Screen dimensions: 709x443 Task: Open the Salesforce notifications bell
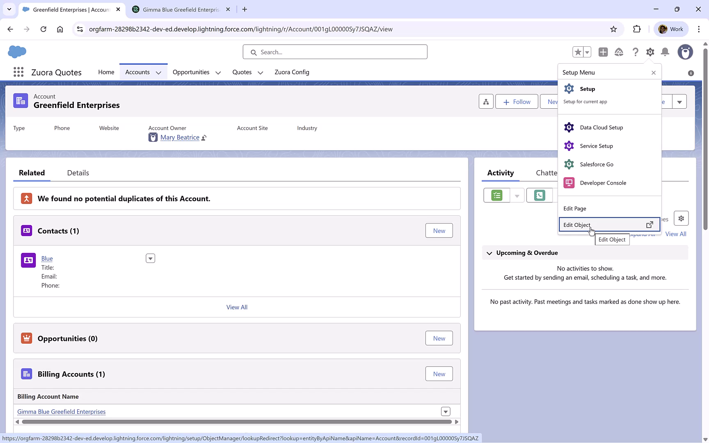click(665, 52)
